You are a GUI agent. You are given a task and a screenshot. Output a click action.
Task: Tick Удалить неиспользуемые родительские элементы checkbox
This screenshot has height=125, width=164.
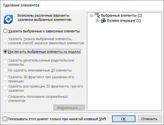(5, 62)
